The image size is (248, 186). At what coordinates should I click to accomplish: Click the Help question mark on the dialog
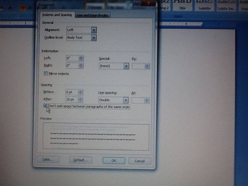137,3
